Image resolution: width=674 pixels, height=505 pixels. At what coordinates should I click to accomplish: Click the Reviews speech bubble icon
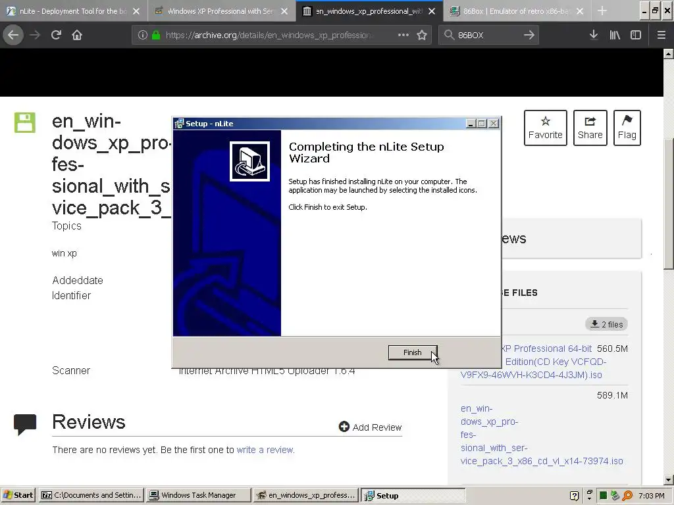point(25,424)
